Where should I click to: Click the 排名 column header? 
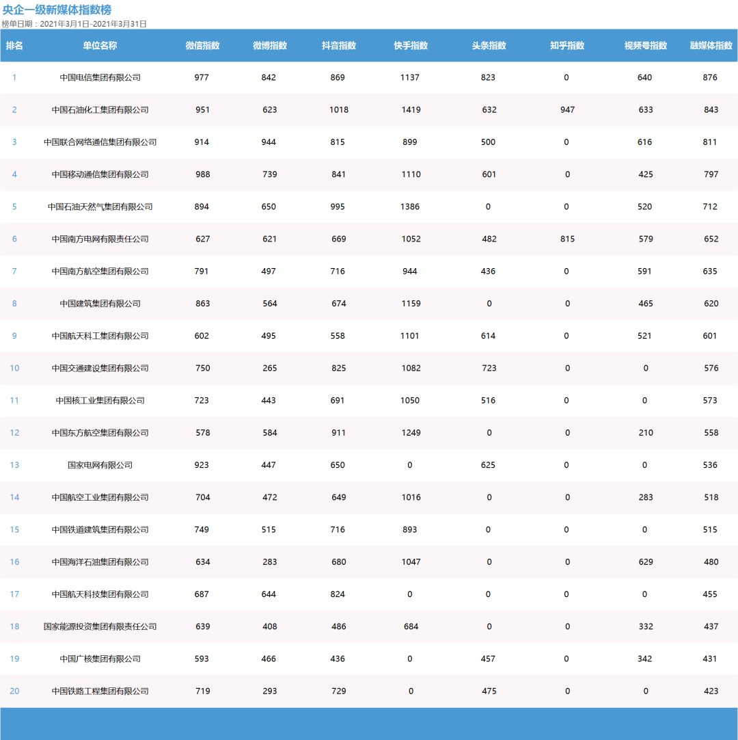click(x=14, y=46)
